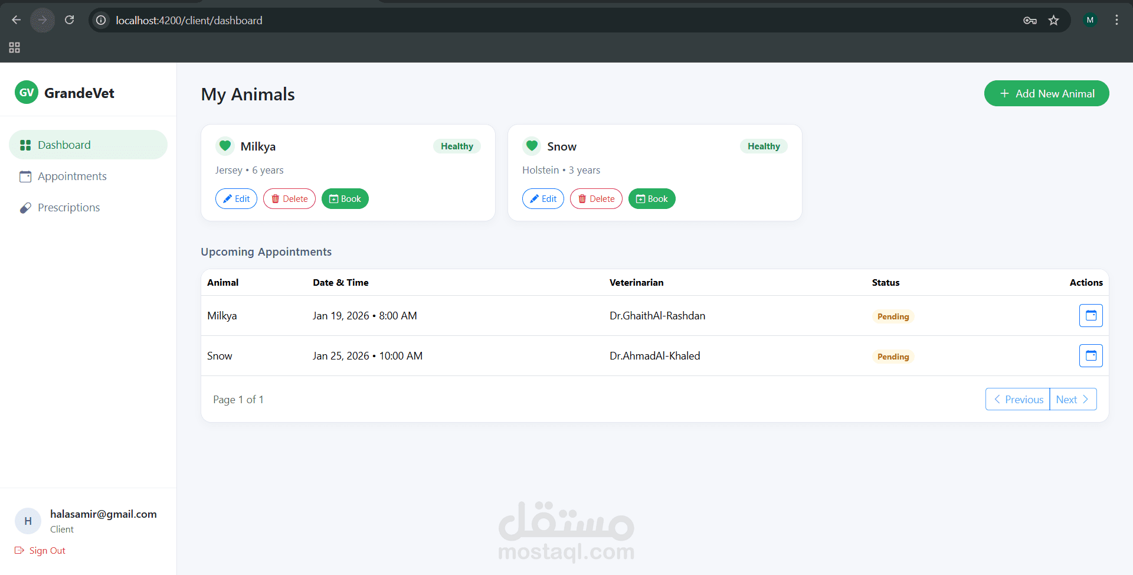Reload the dashboard page
This screenshot has width=1133, height=575.
point(69,20)
